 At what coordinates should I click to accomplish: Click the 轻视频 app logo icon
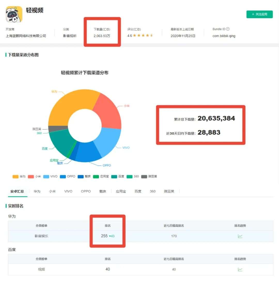(14, 14)
